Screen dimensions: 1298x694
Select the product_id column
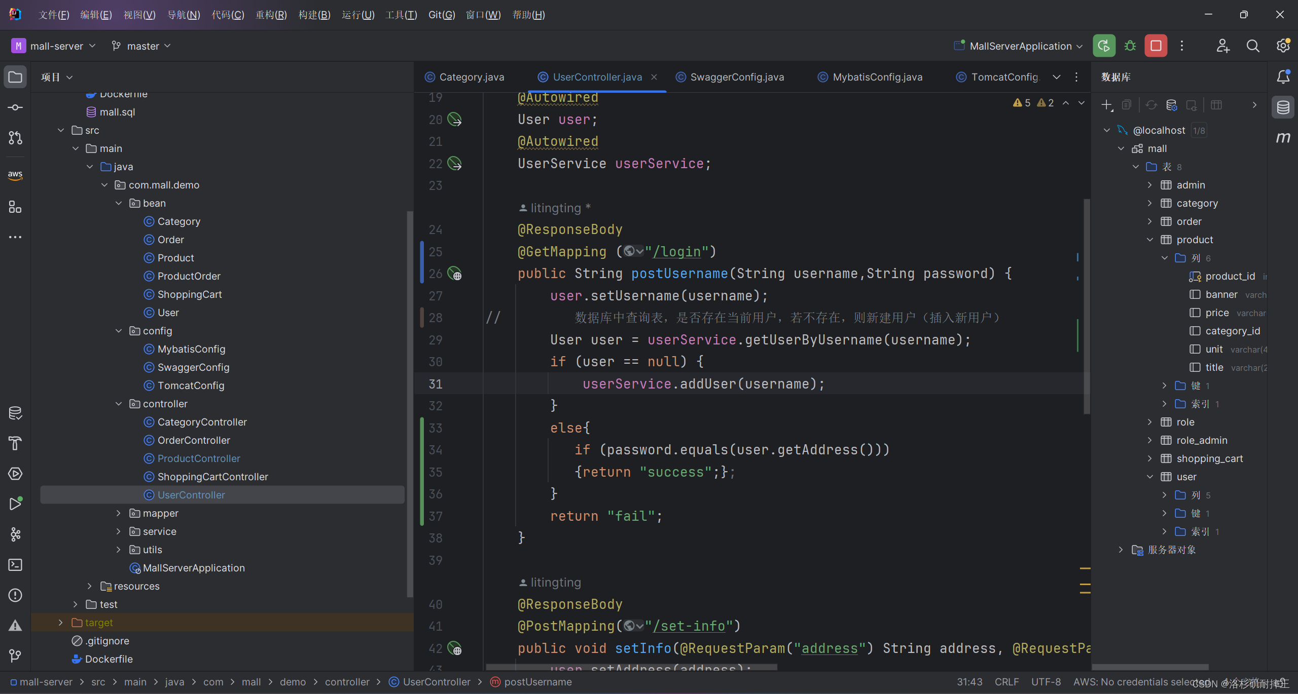(1230, 276)
